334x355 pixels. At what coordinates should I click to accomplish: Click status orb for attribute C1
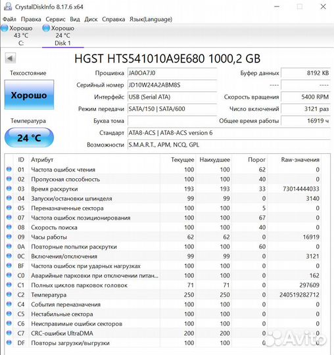(9, 285)
